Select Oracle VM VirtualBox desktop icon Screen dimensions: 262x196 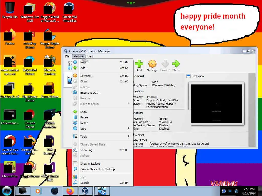tap(70, 12)
